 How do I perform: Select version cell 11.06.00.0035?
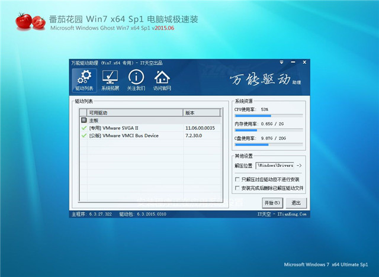200,128
